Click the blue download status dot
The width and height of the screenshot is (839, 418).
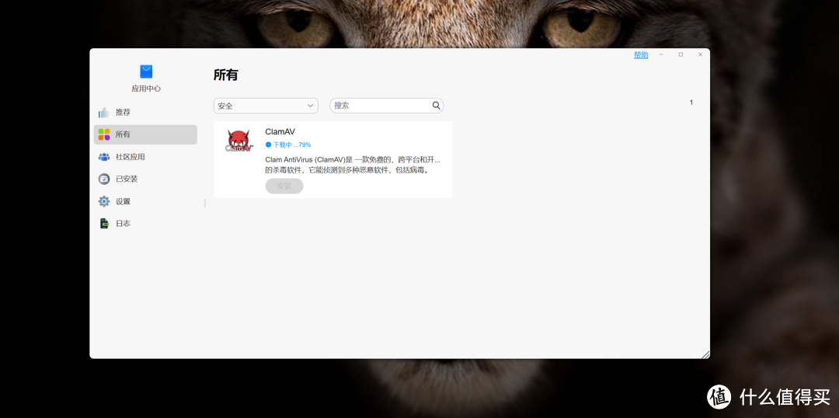coord(269,145)
